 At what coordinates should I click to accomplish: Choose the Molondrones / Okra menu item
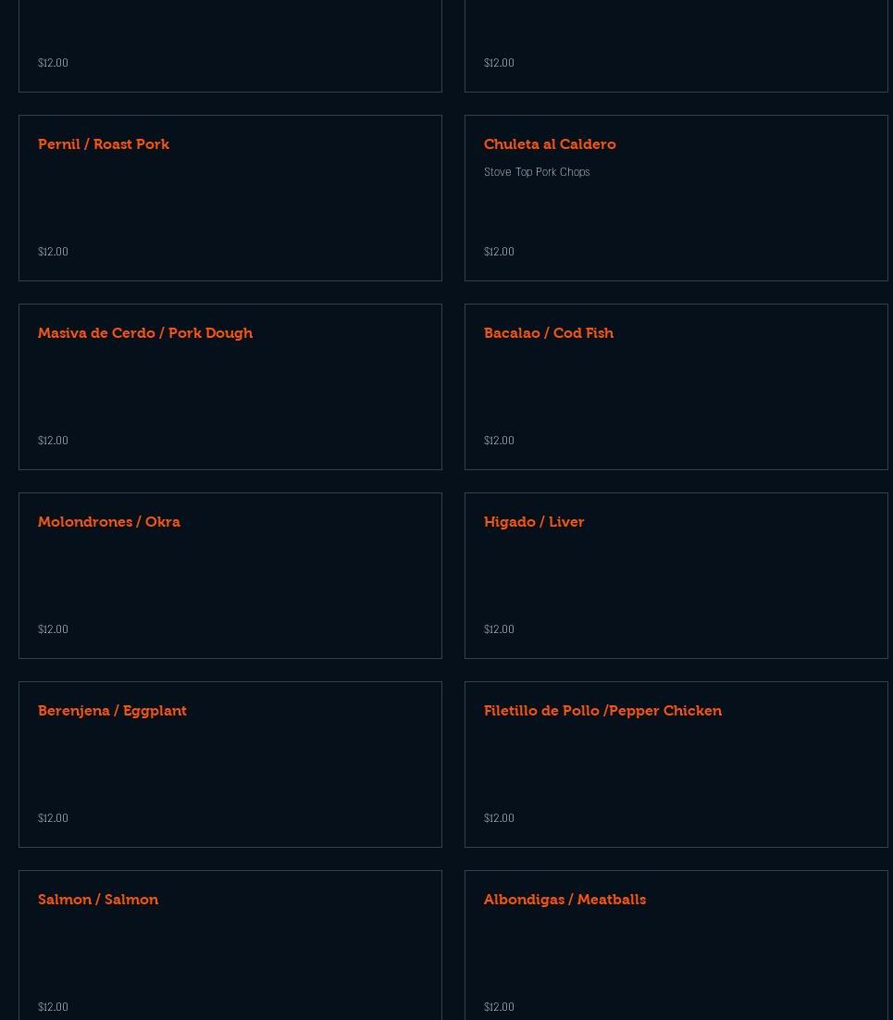[x=109, y=522]
